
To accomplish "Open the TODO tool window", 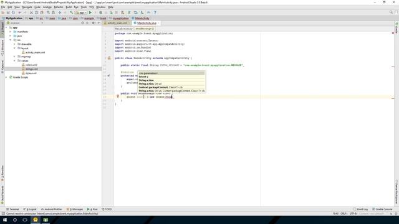I will [x=107, y=209].
